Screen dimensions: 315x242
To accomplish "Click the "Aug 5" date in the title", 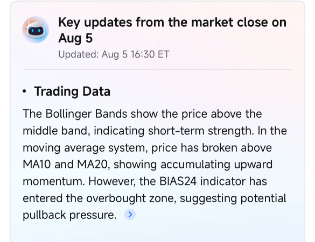I will (x=75, y=38).
